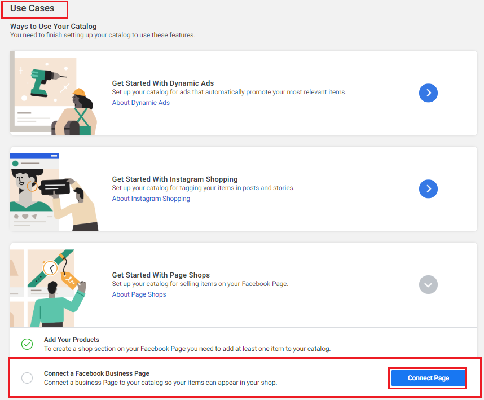Select the Connect a Facebook Business Page circle
The width and height of the screenshot is (484, 400).
point(27,378)
